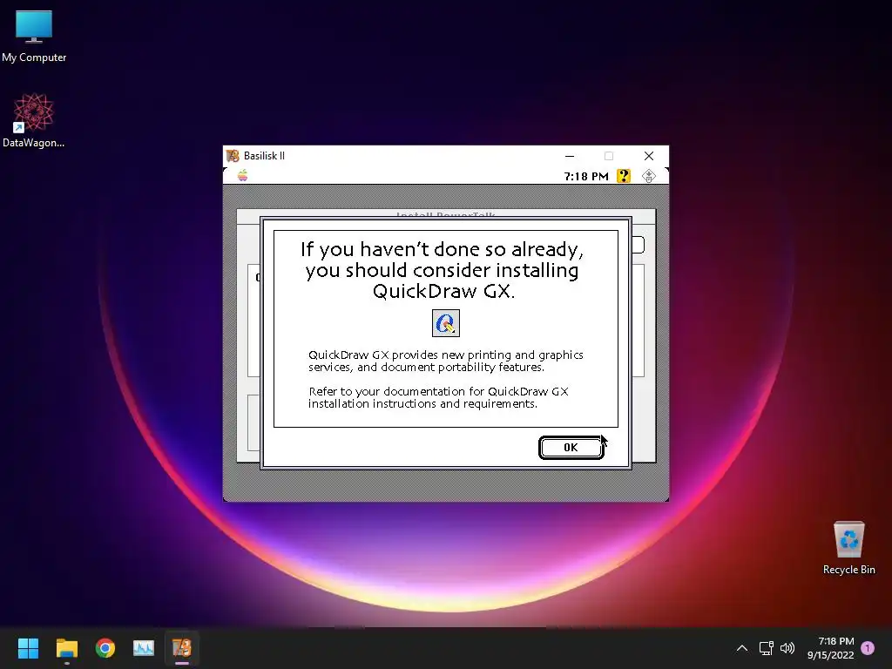Click the Basilisk II taskbar icon
The image size is (892, 669).
182,648
